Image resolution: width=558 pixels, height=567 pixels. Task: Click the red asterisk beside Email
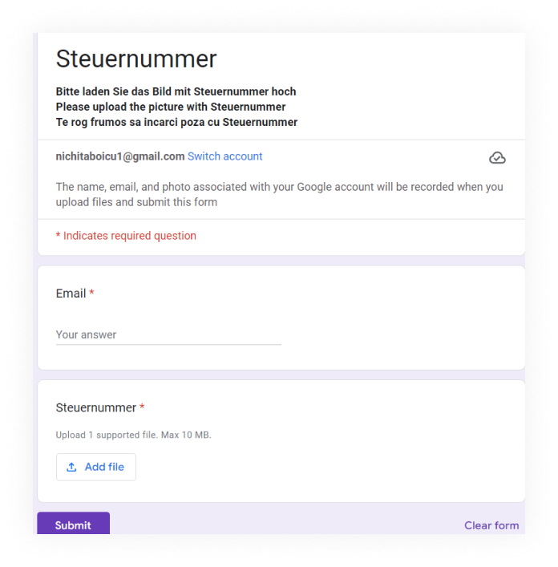91,294
